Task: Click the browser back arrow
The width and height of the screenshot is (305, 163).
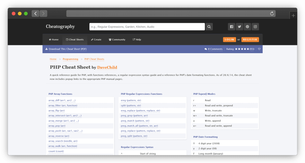Action: [35, 13]
